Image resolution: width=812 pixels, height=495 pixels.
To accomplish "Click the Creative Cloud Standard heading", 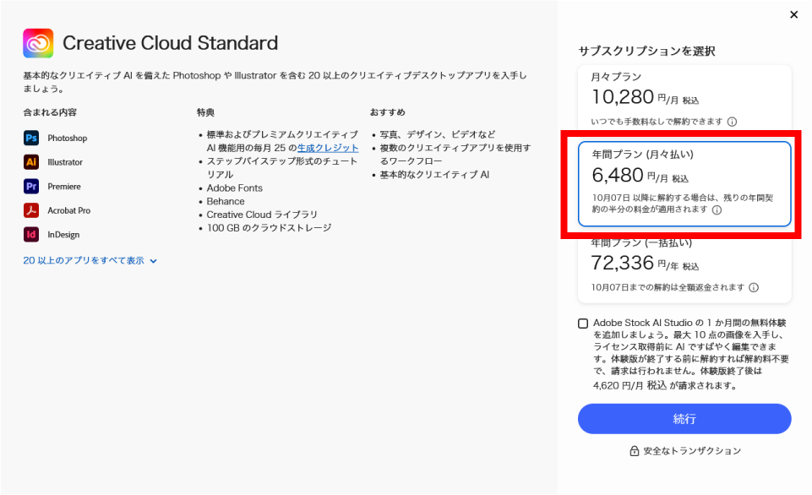I will 171,43.
